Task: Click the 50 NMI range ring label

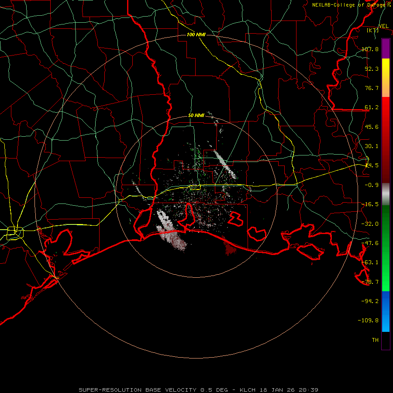Action: point(196,116)
